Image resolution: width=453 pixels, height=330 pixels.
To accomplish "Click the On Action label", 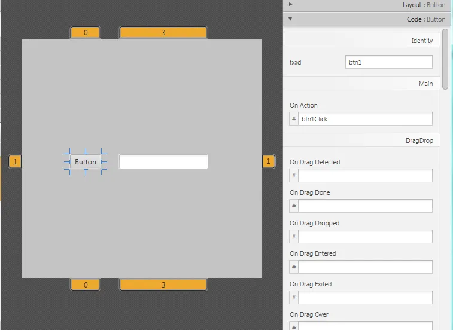I will tap(303, 105).
